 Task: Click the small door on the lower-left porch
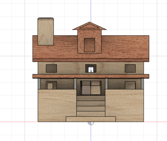(x=50, y=86)
